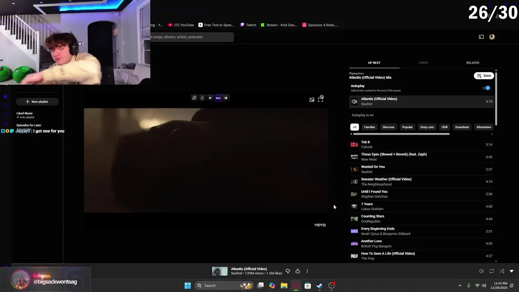This screenshot has height=292, width=519.
Task: Play Sweater Weather (Official Video)
Action: 422,182
